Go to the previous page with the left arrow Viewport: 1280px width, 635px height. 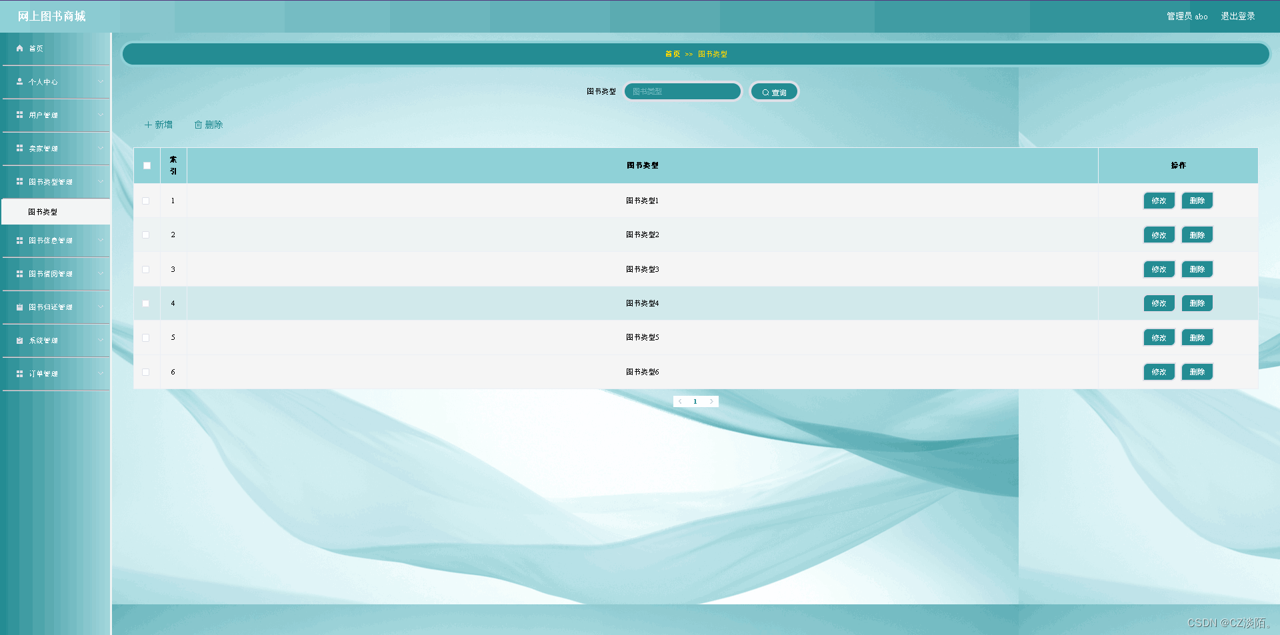[680, 401]
